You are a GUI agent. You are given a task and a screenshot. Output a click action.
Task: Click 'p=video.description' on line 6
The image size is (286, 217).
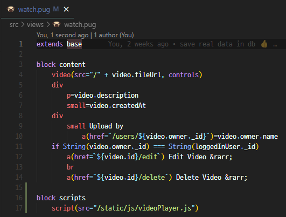[103, 95]
